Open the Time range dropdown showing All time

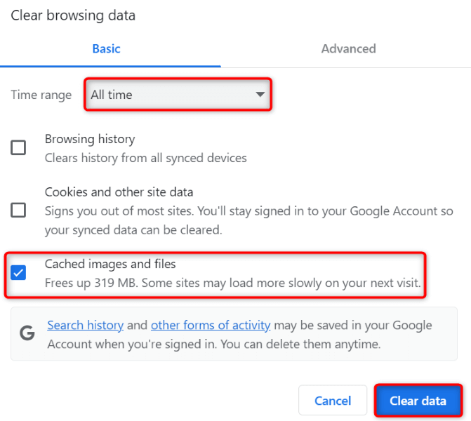click(x=178, y=95)
